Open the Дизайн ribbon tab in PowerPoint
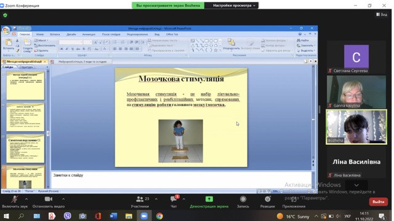The width and height of the screenshot is (394, 221). [x=71, y=34]
